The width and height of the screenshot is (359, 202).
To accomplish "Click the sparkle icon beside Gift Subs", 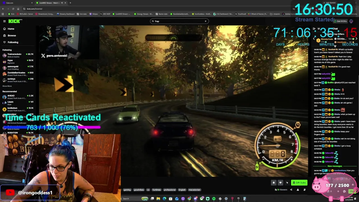I will 287,183.
